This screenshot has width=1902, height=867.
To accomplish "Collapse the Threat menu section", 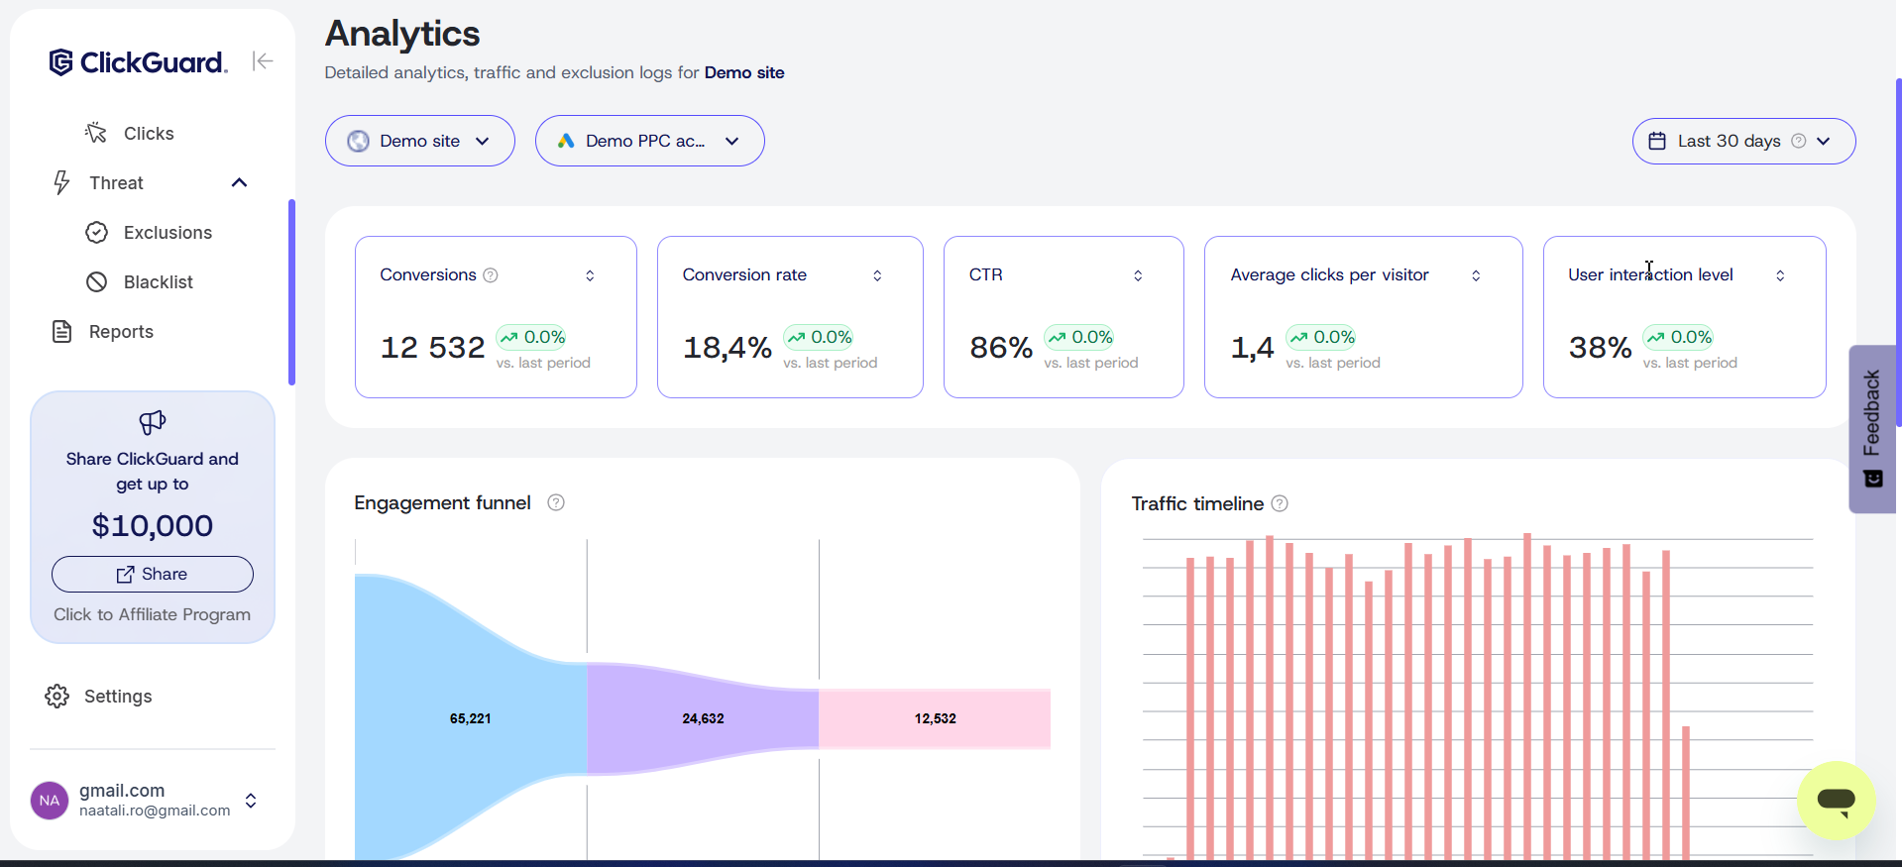I will pos(239,183).
